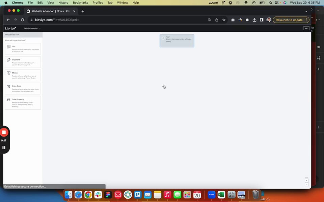Select the List trigger icon

9,46
